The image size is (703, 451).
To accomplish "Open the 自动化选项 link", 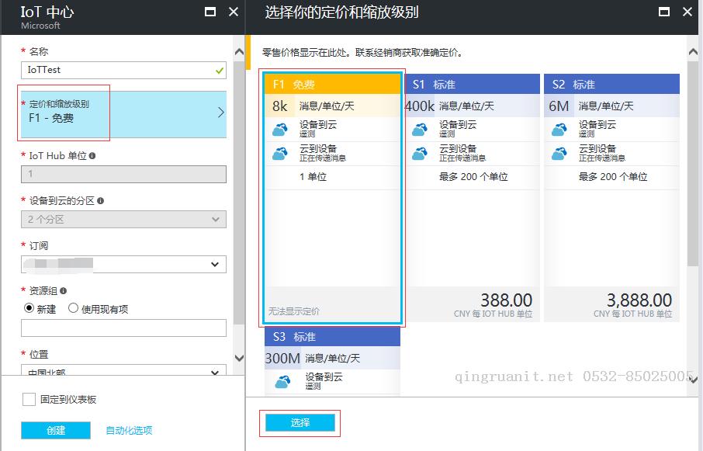I will tap(130, 430).
